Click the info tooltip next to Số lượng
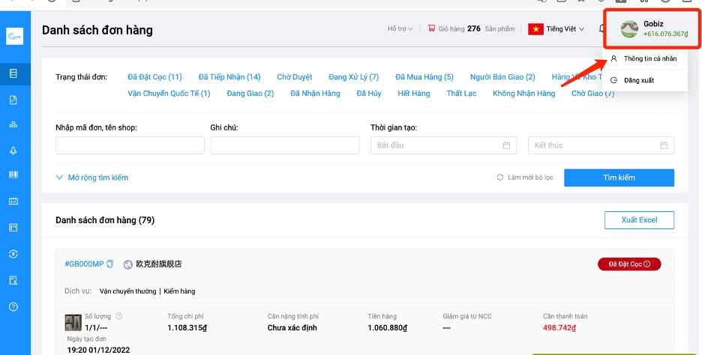Image resolution: width=702 pixels, height=355 pixels. coord(118,316)
